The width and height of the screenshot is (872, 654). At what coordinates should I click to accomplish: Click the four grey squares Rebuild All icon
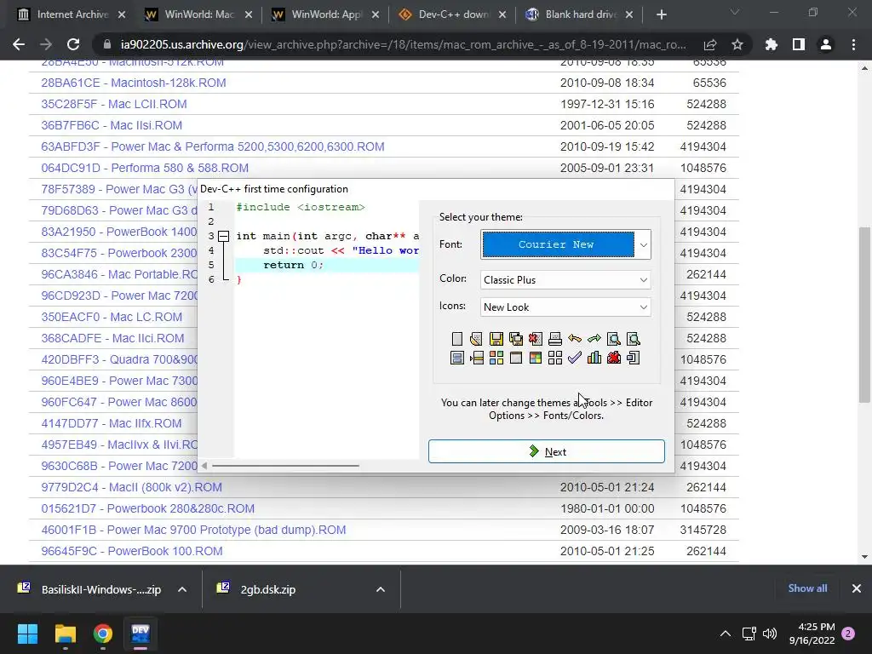(555, 359)
